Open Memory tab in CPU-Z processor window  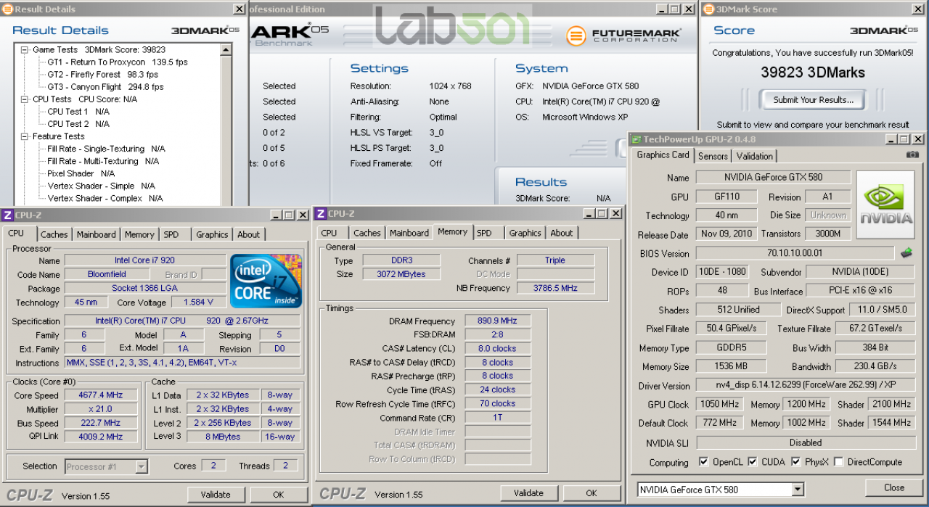pos(139,234)
